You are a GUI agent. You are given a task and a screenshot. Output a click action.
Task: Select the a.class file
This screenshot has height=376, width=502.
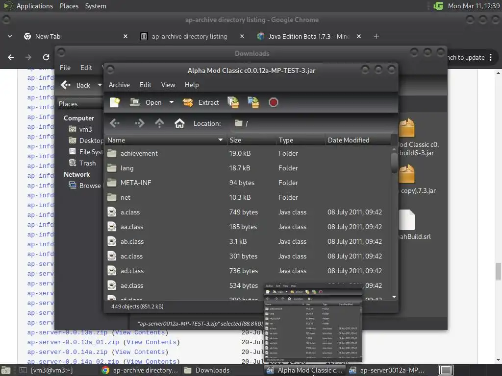pyautogui.click(x=248, y=212)
